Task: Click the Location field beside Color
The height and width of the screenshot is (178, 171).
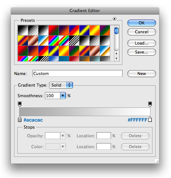Action: point(103,147)
